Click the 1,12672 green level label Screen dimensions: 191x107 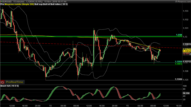pyautogui.click(x=178, y=64)
